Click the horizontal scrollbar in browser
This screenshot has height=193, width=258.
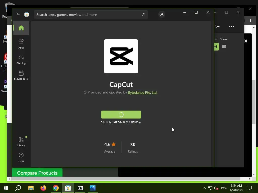[x=126, y=179]
